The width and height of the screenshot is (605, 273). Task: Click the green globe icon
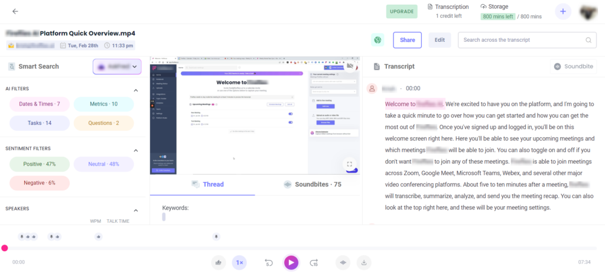click(378, 40)
